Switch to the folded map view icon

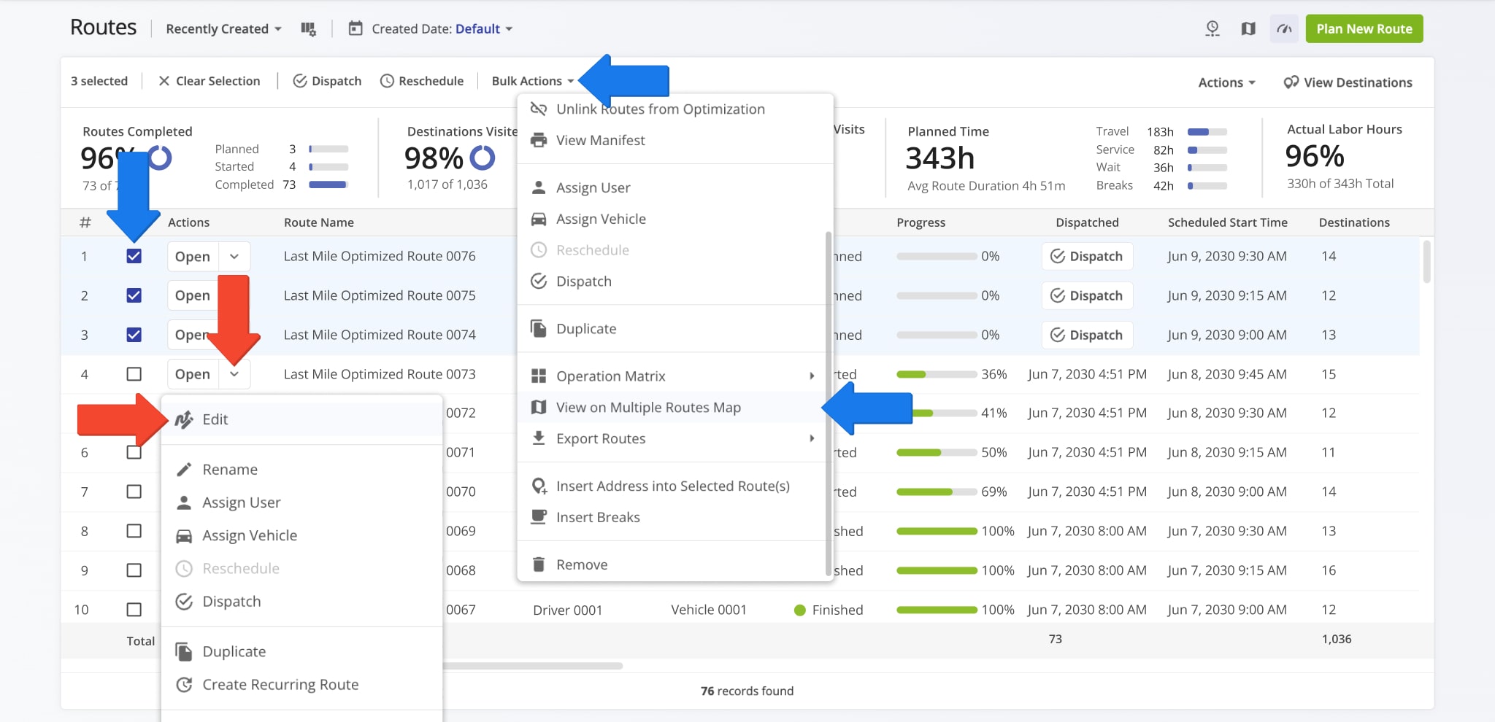coord(1248,28)
